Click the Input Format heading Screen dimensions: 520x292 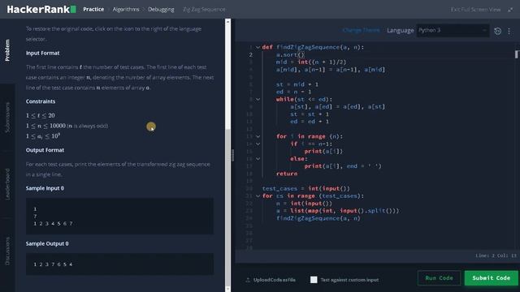(43, 53)
